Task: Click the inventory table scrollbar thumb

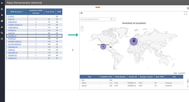Action: tap(188, 81)
